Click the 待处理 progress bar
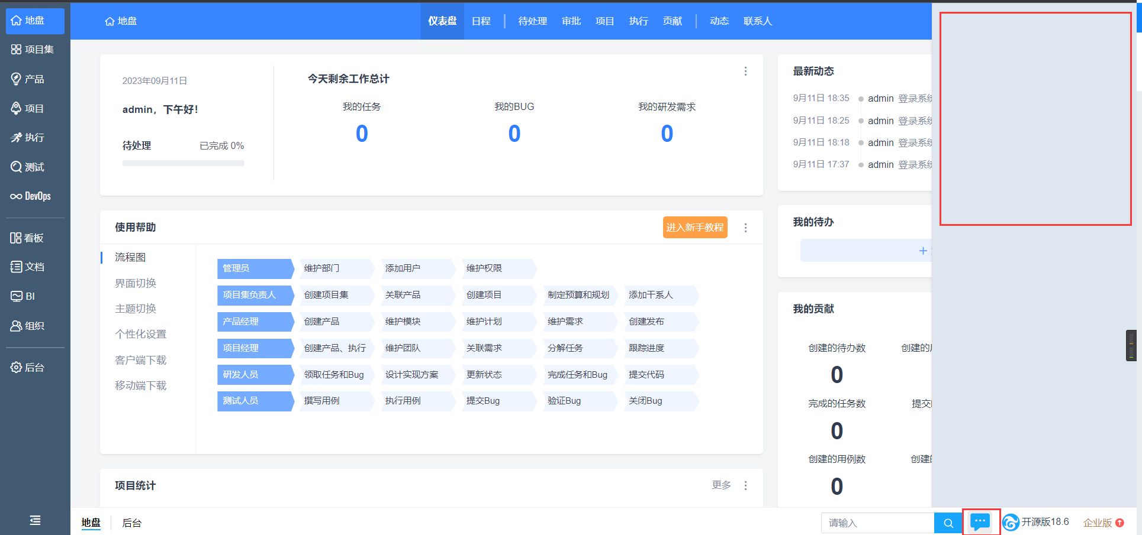The image size is (1142, 535). (x=183, y=163)
